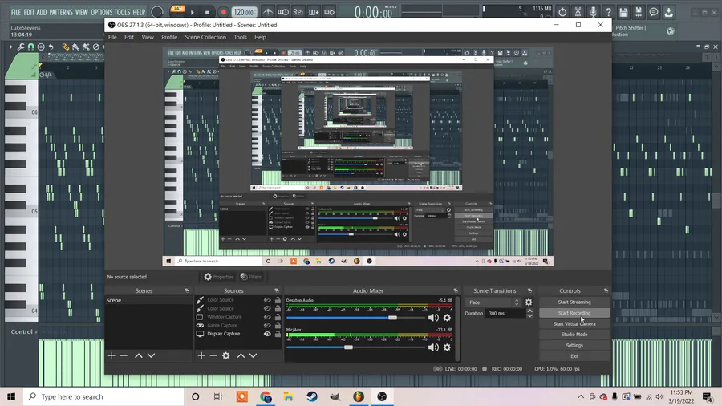The width and height of the screenshot is (722, 406).
Task: Move scene down arrow in Scenes panel
Action: pyautogui.click(x=151, y=355)
